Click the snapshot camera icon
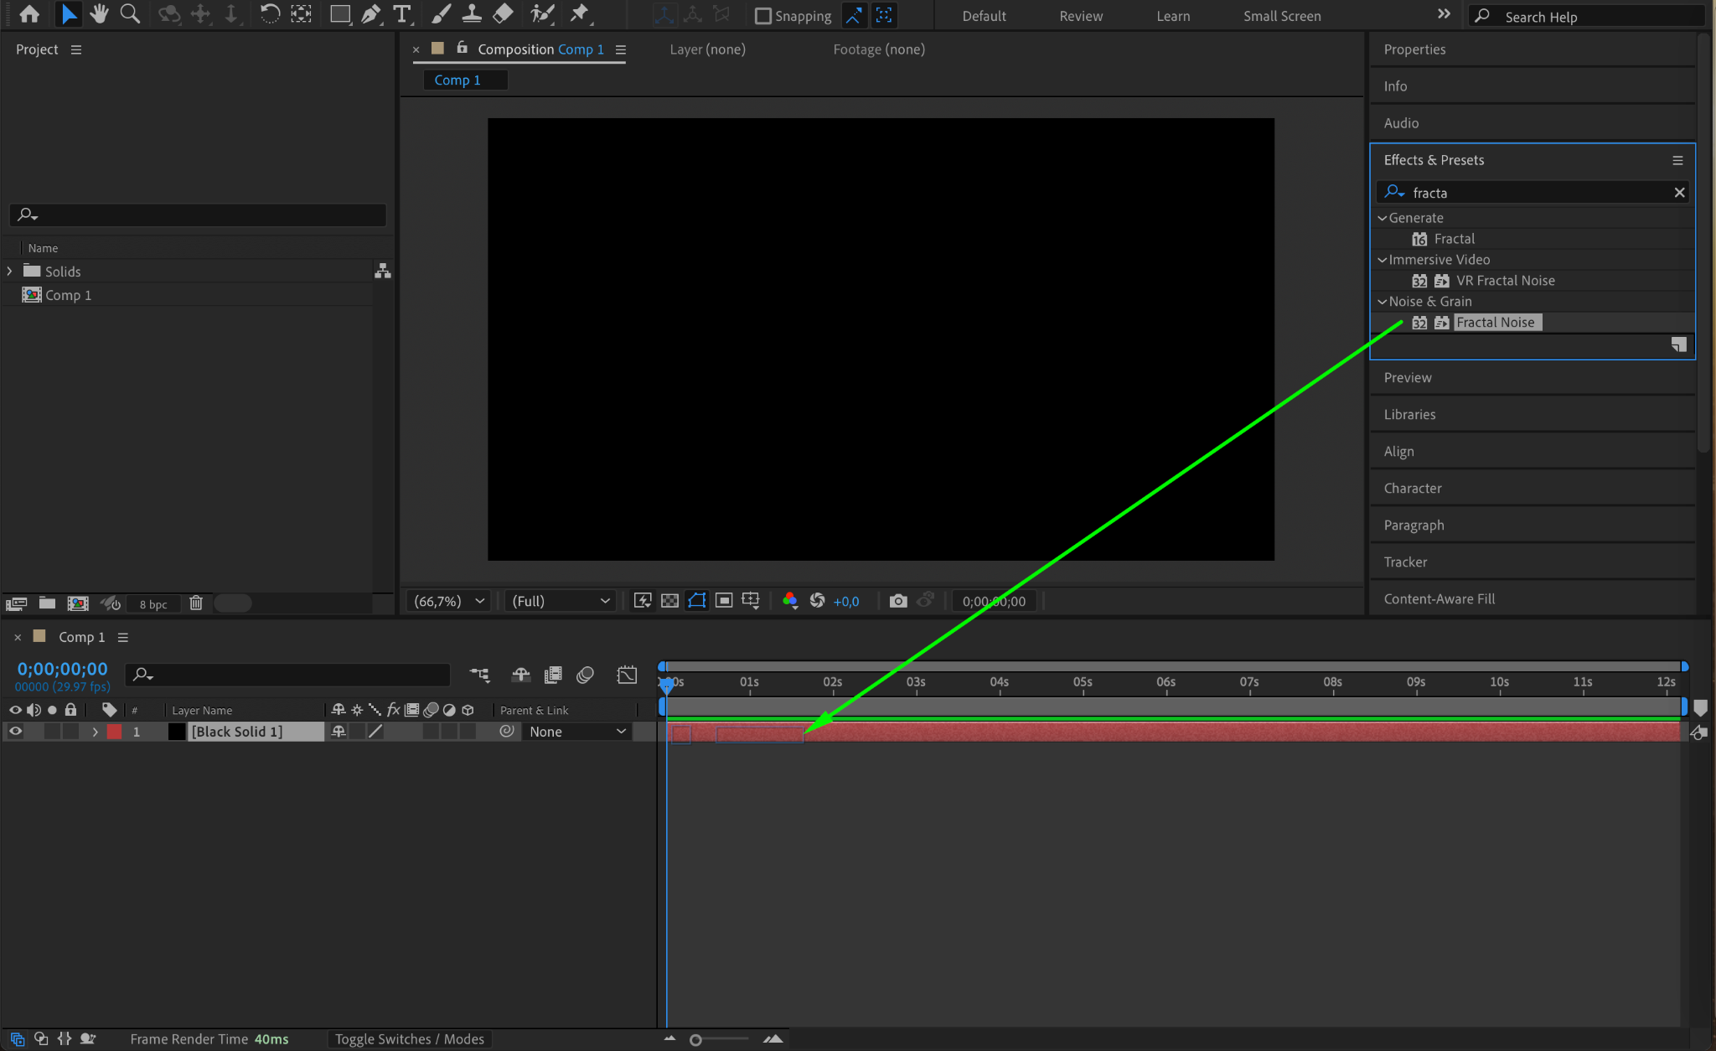Screen dimensions: 1716x1051 pos(897,601)
